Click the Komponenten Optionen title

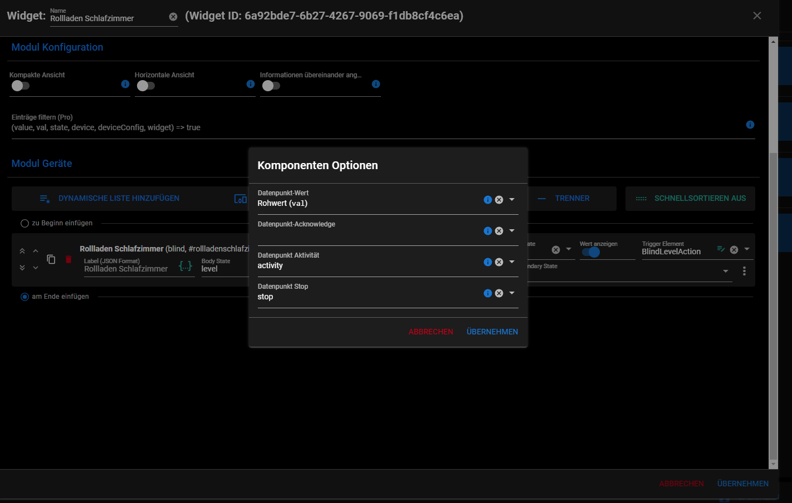tap(317, 165)
